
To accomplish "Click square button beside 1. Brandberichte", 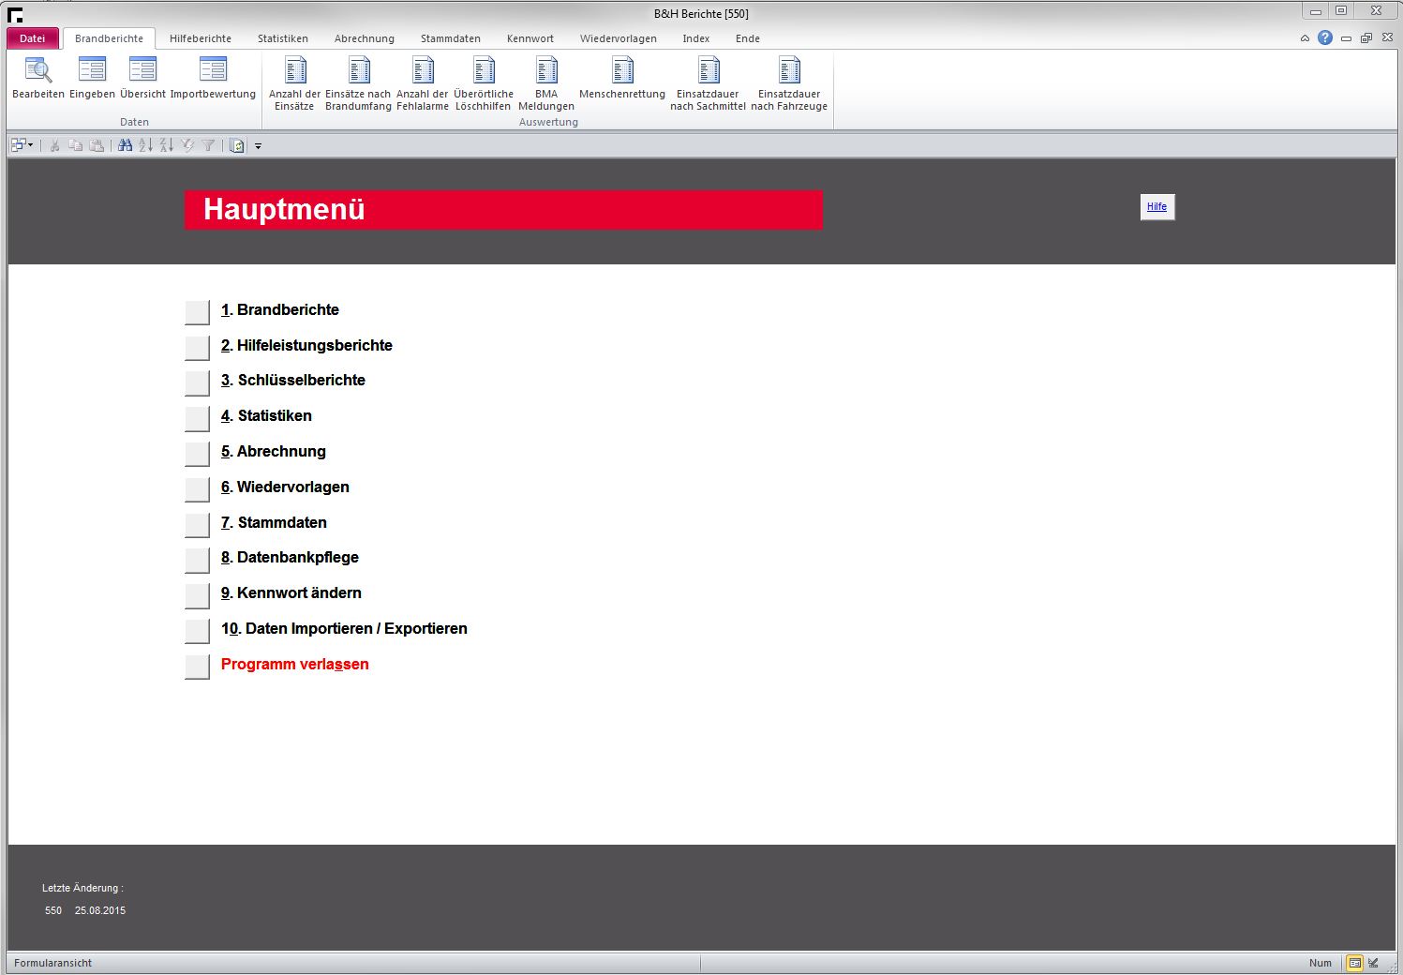I will coord(197,312).
